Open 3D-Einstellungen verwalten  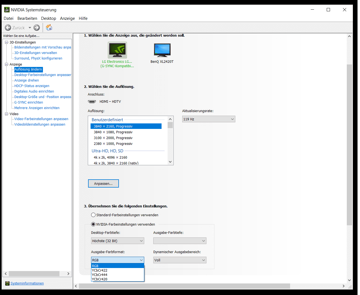36,53
